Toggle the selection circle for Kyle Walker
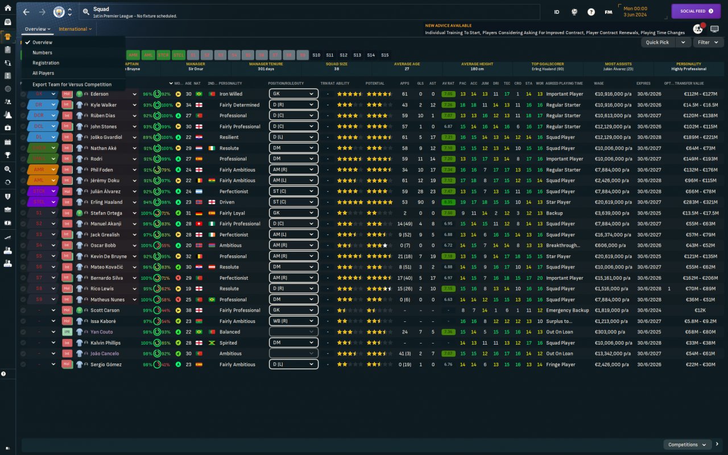This screenshot has height=455, width=728. (x=23, y=105)
